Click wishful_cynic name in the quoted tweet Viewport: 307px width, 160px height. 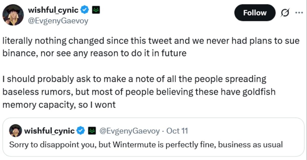(49, 131)
